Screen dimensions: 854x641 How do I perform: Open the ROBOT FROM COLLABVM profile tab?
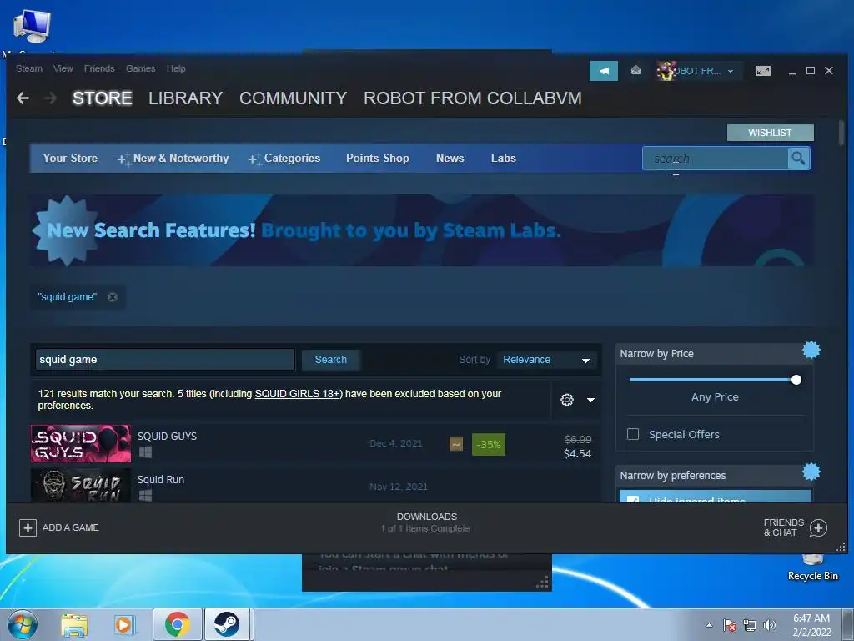tap(472, 98)
